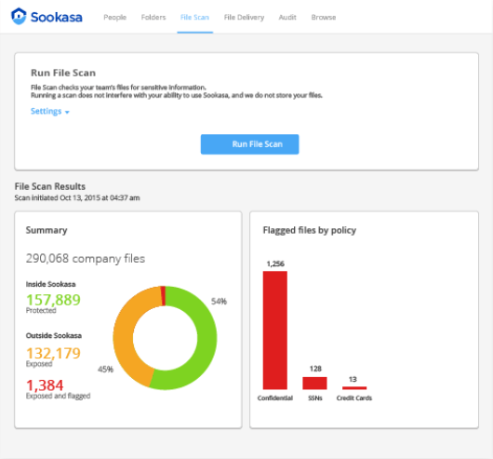
Task: Click the Sookasa shield logo icon
Action: 19,17
